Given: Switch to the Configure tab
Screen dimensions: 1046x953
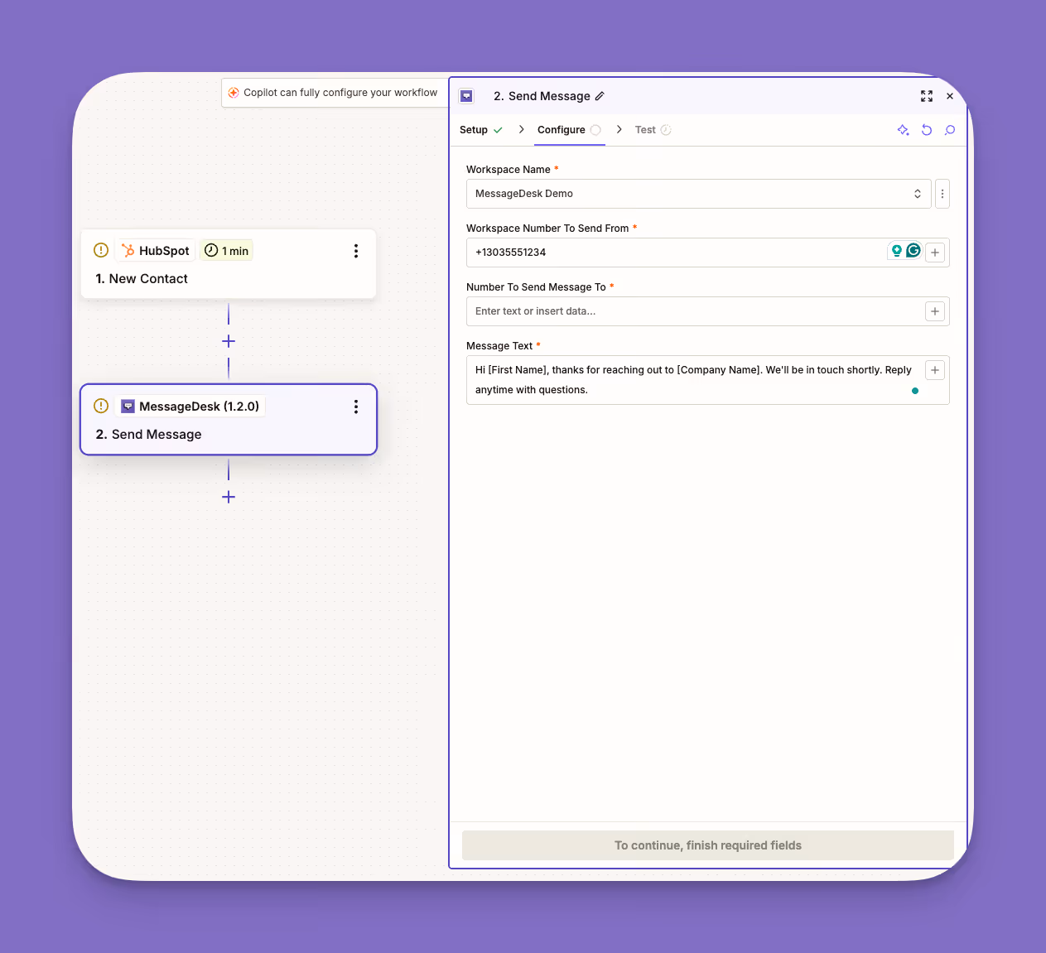Looking at the screenshot, I should [x=569, y=130].
